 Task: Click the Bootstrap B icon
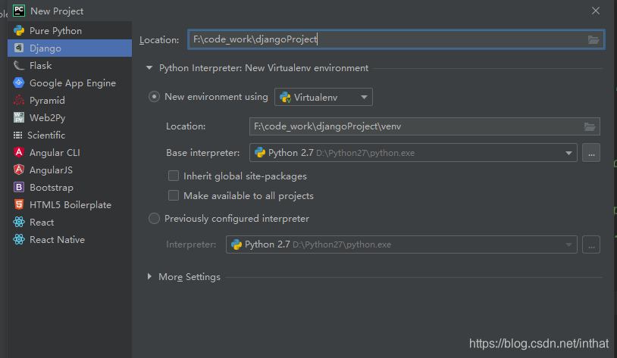pyautogui.click(x=19, y=187)
